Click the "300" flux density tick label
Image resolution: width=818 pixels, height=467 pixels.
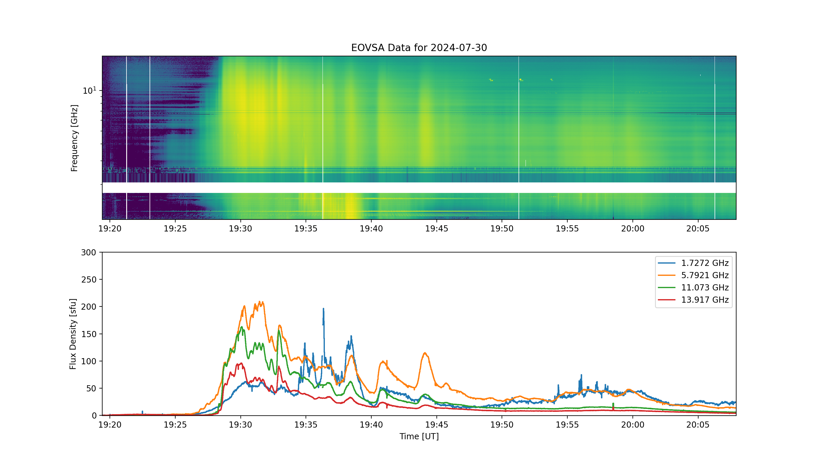tap(89, 253)
